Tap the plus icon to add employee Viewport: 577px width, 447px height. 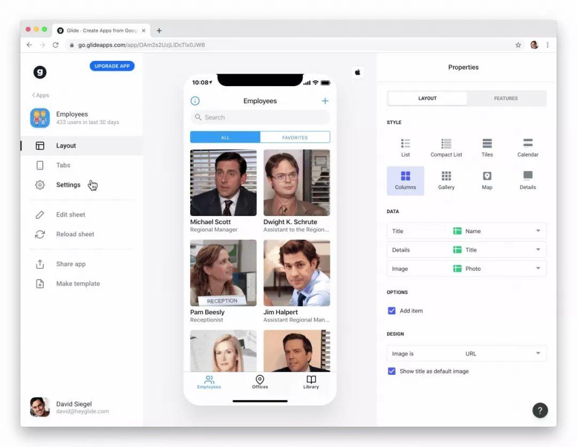point(325,101)
